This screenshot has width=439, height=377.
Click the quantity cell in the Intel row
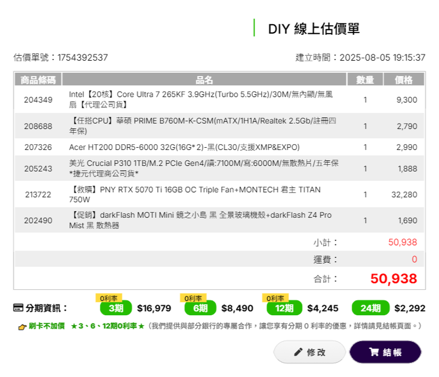tap(365, 100)
